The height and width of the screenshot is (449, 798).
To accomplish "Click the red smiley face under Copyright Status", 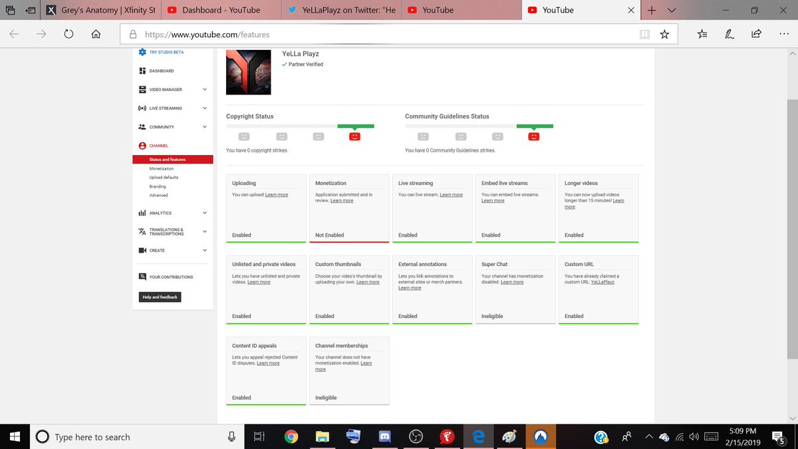I will click(x=355, y=136).
